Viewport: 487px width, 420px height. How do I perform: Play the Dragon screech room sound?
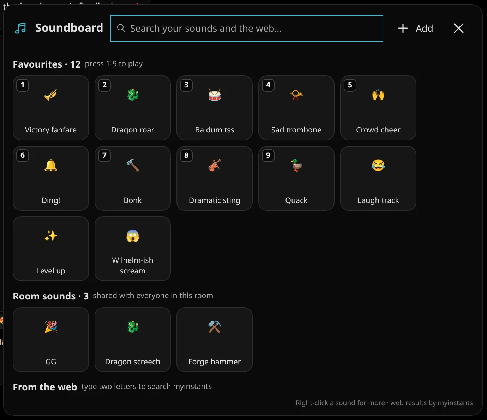pyautogui.click(x=133, y=340)
